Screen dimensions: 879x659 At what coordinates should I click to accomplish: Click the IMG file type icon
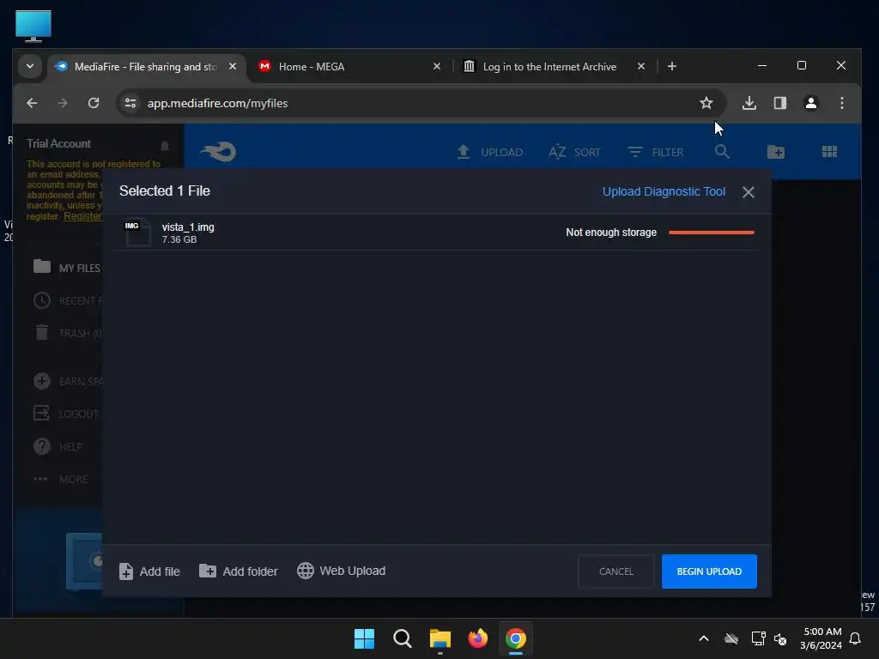click(x=137, y=232)
